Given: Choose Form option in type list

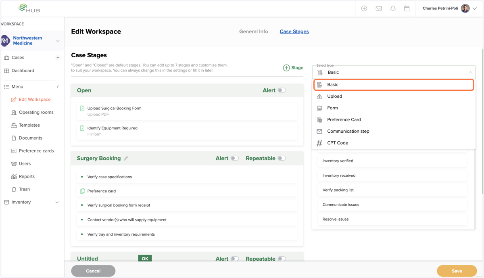Looking at the screenshot, I should pyautogui.click(x=394, y=108).
